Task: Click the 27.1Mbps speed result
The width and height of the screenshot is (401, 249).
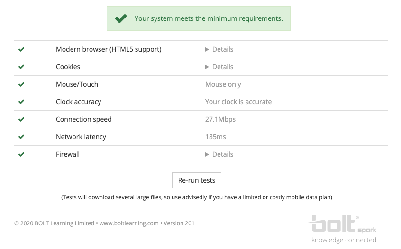Action: pyautogui.click(x=220, y=119)
